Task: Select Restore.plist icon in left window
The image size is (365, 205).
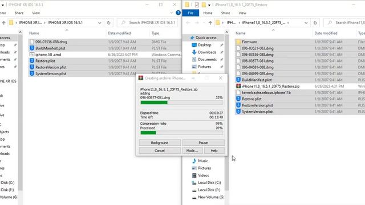Action: point(32,61)
